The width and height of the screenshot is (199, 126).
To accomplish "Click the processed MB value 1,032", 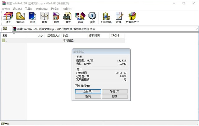I will [123, 76].
